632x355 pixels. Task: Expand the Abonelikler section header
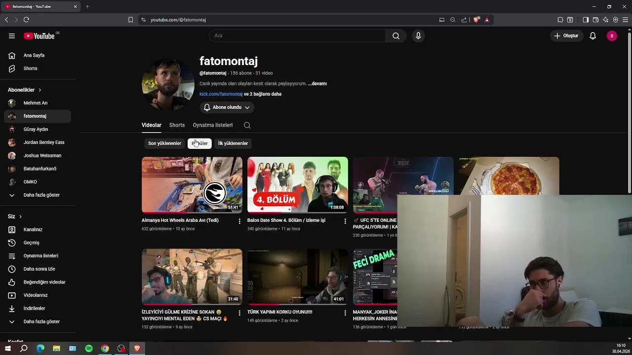coord(25,90)
